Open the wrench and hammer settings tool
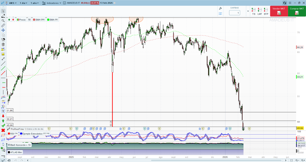Screen dimensions: 306x162 point(3,40)
